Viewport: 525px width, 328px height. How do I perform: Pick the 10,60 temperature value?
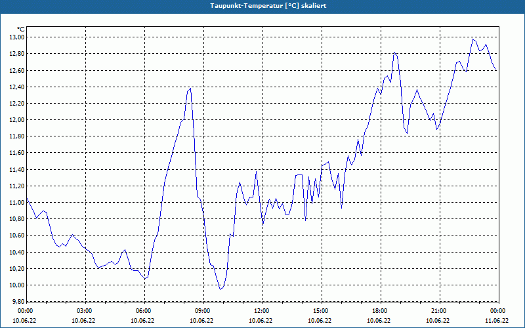(x=17, y=236)
